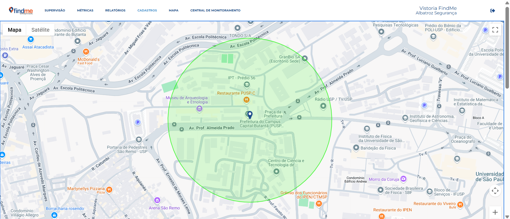Switch map to Satélite view
Viewport: 510px width, 219px height.
point(40,30)
